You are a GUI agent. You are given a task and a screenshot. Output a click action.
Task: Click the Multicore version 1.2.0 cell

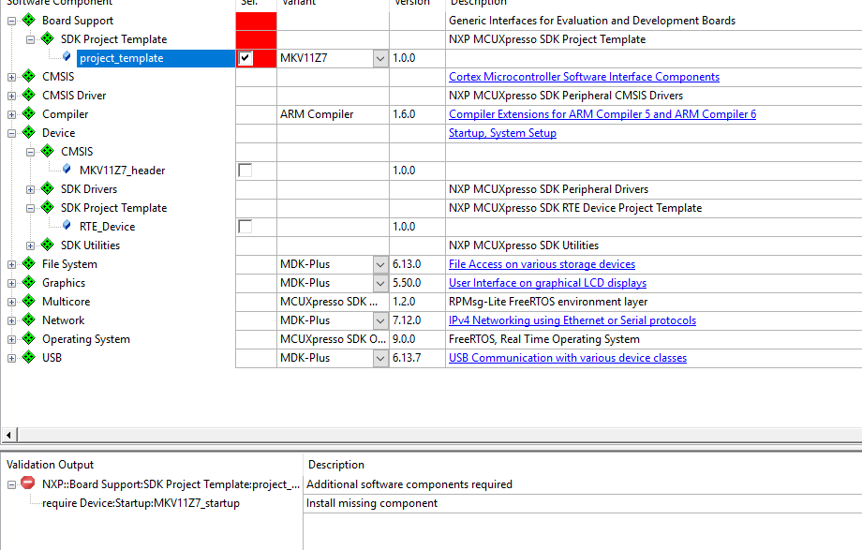point(417,302)
